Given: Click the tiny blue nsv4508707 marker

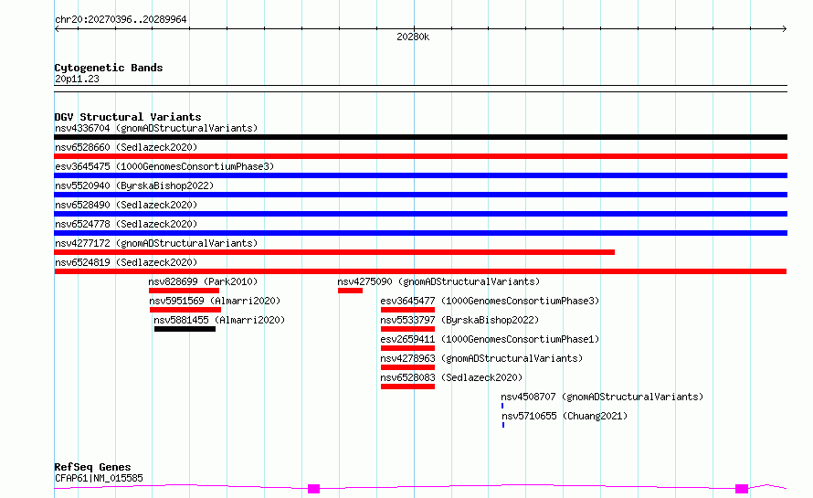Looking at the screenshot, I should click(502, 406).
